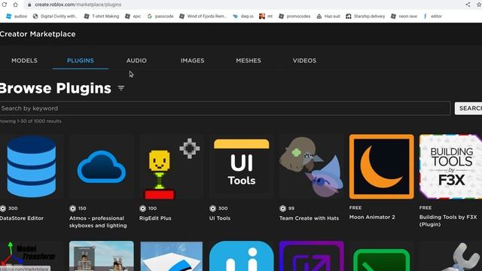Open the blue bars plugin icon

[241, 256]
